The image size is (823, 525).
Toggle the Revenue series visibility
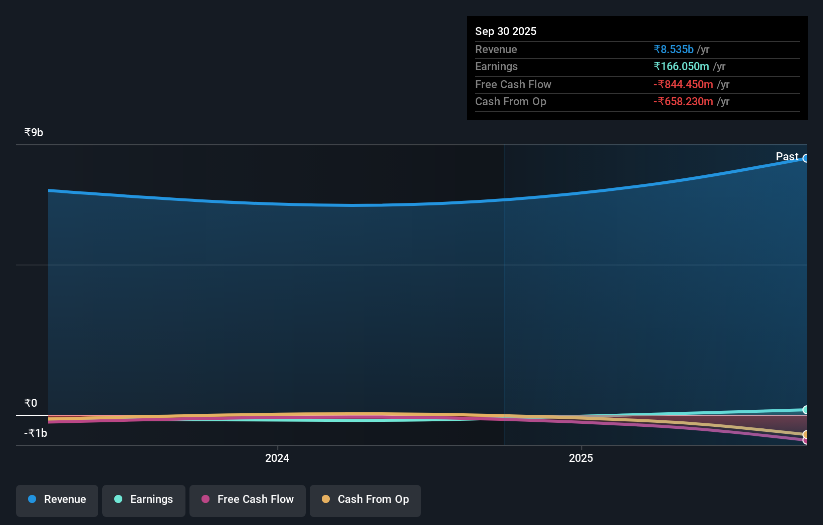pyautogui.click(x=57, y=499)
